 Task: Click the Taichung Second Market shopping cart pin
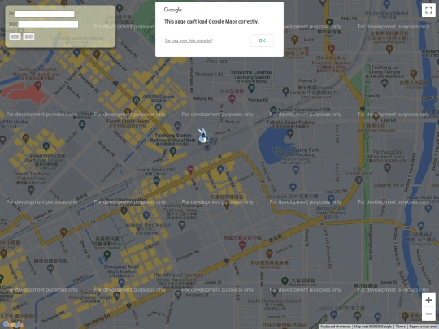[76, 53]
